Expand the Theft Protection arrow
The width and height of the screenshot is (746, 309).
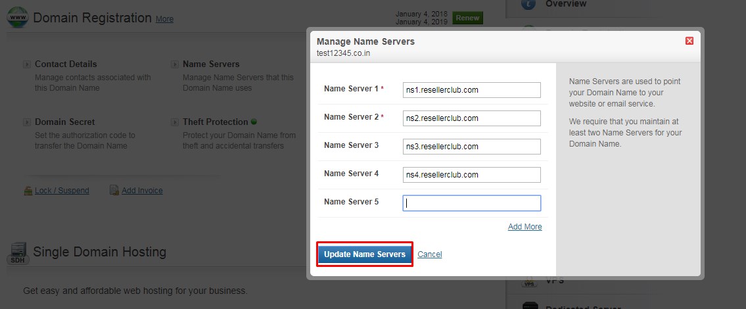pyautogui.click(x=175, y=122)
